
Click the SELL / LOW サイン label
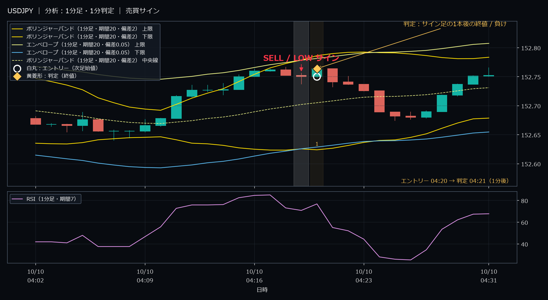coord(301,58)
